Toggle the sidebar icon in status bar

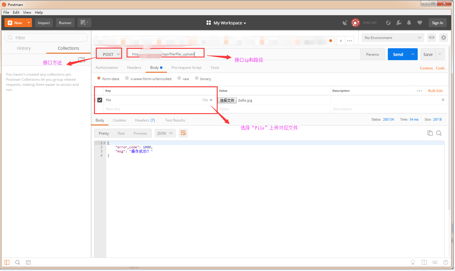7,262
